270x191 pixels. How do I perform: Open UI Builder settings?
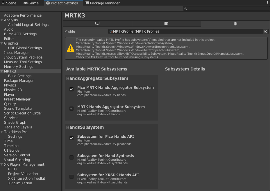12,151
